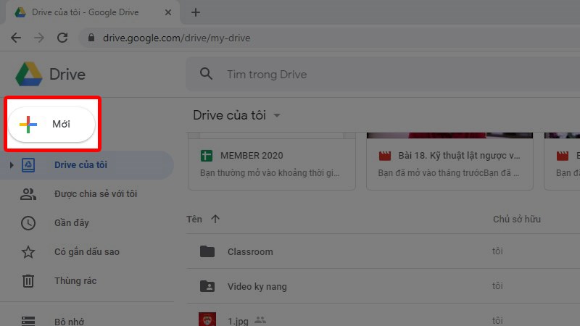Click the storage icon beside Bộ nhớ

(x=28, y=319)
